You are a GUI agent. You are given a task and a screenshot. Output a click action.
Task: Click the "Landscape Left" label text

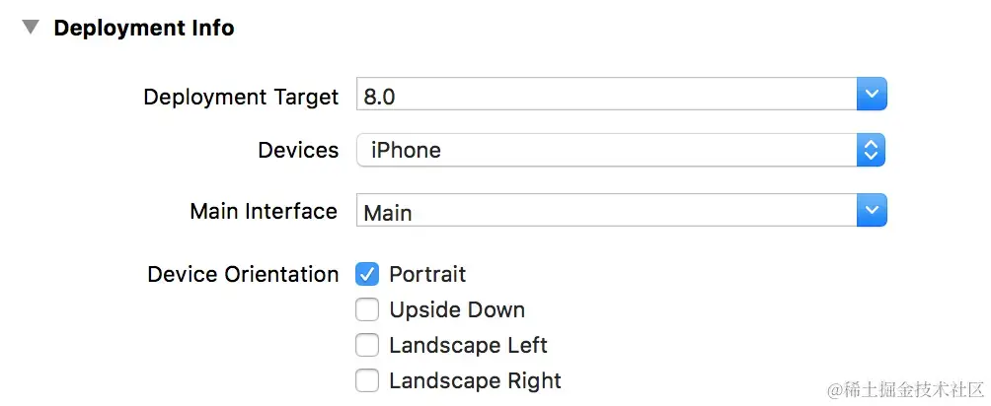pos(468,345)
